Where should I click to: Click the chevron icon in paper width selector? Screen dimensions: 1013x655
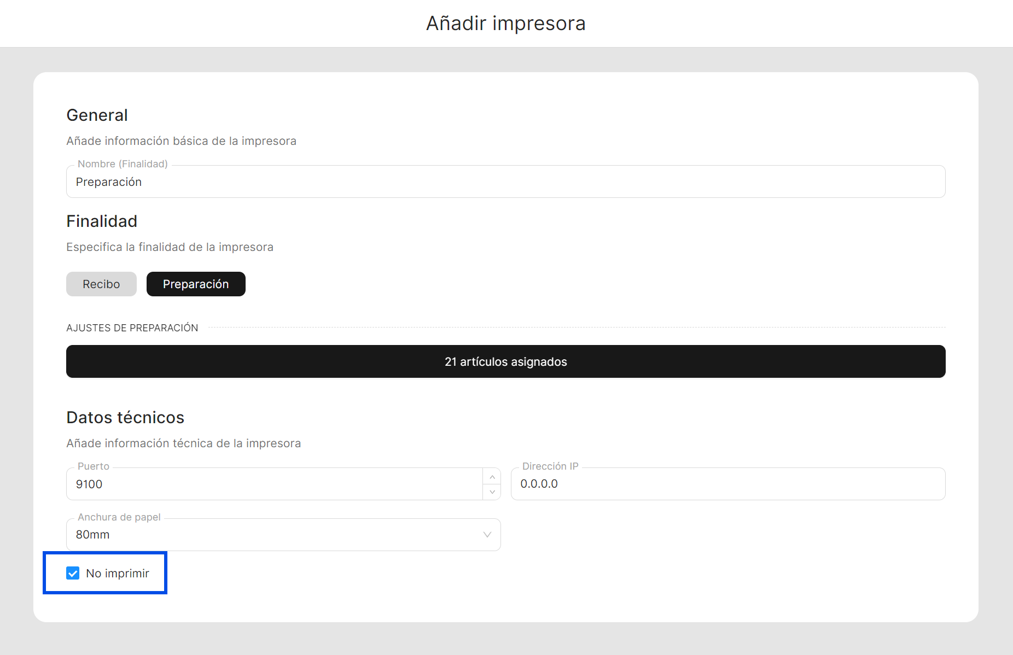pyautogui.click(x=487, y=535)
